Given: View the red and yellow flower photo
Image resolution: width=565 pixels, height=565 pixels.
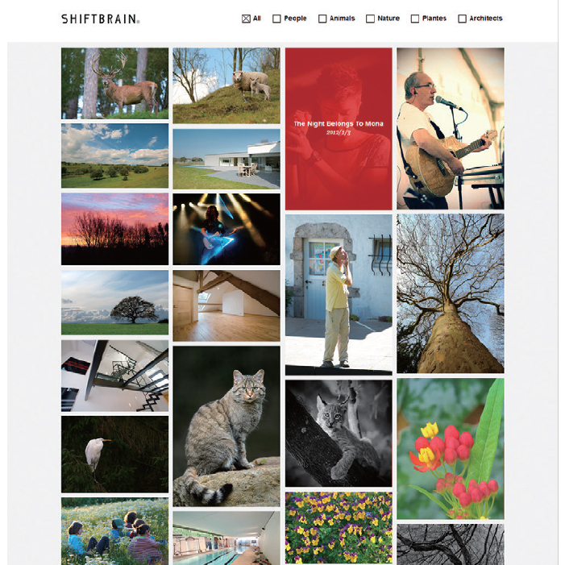Looking at the screenshot, I should tap(451, 449).
